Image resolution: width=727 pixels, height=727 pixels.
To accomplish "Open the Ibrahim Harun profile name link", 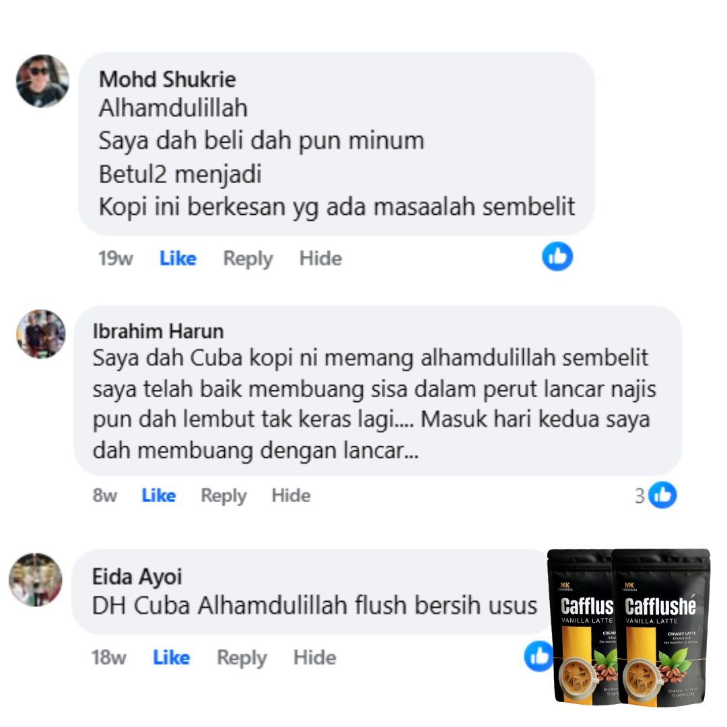I will [158, 331].
